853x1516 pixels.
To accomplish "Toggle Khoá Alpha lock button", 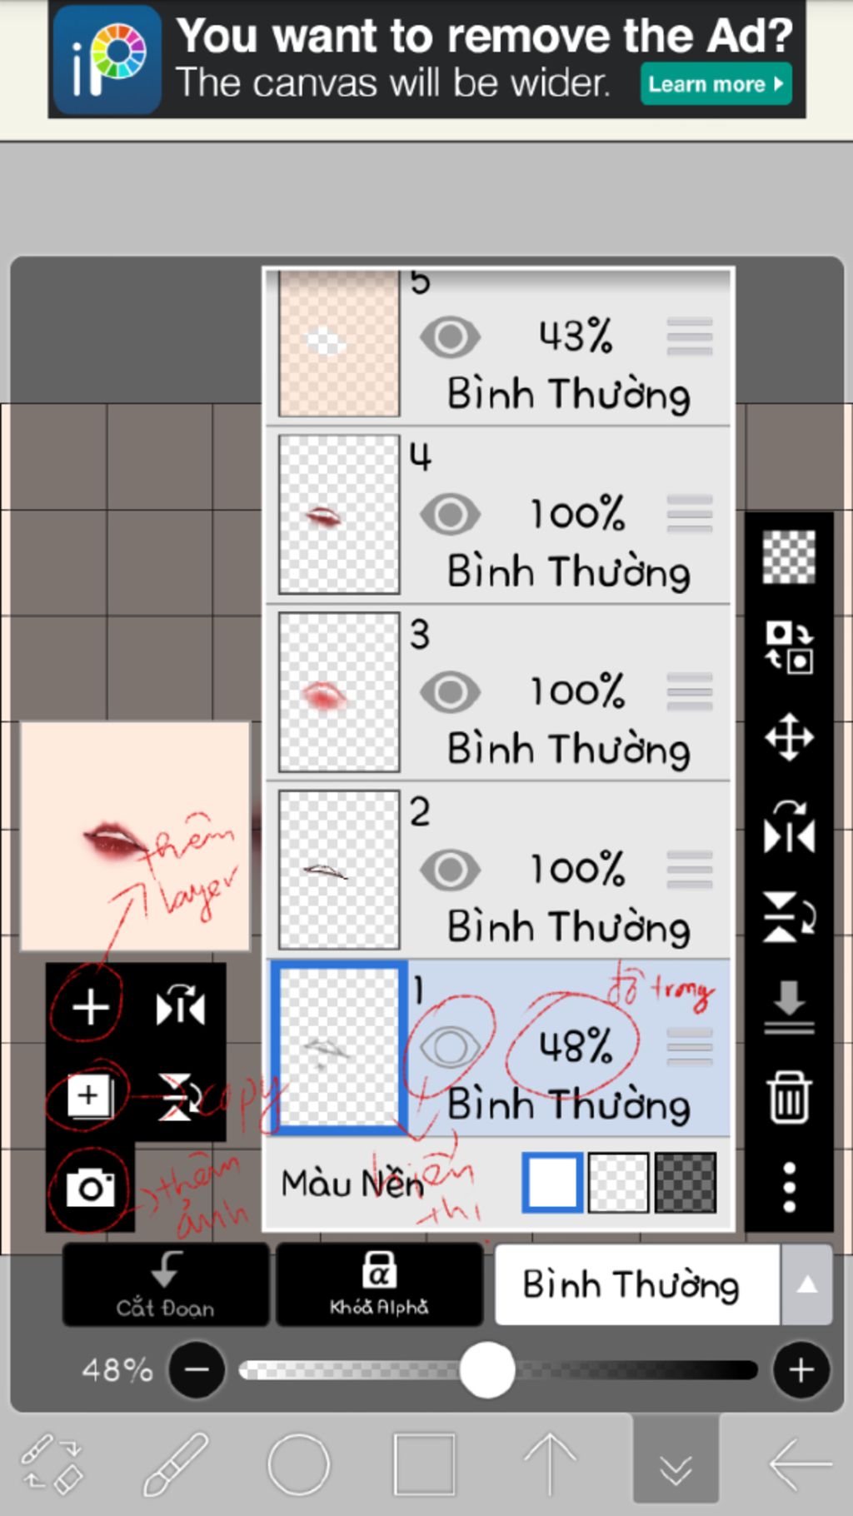I will 379,1284.
